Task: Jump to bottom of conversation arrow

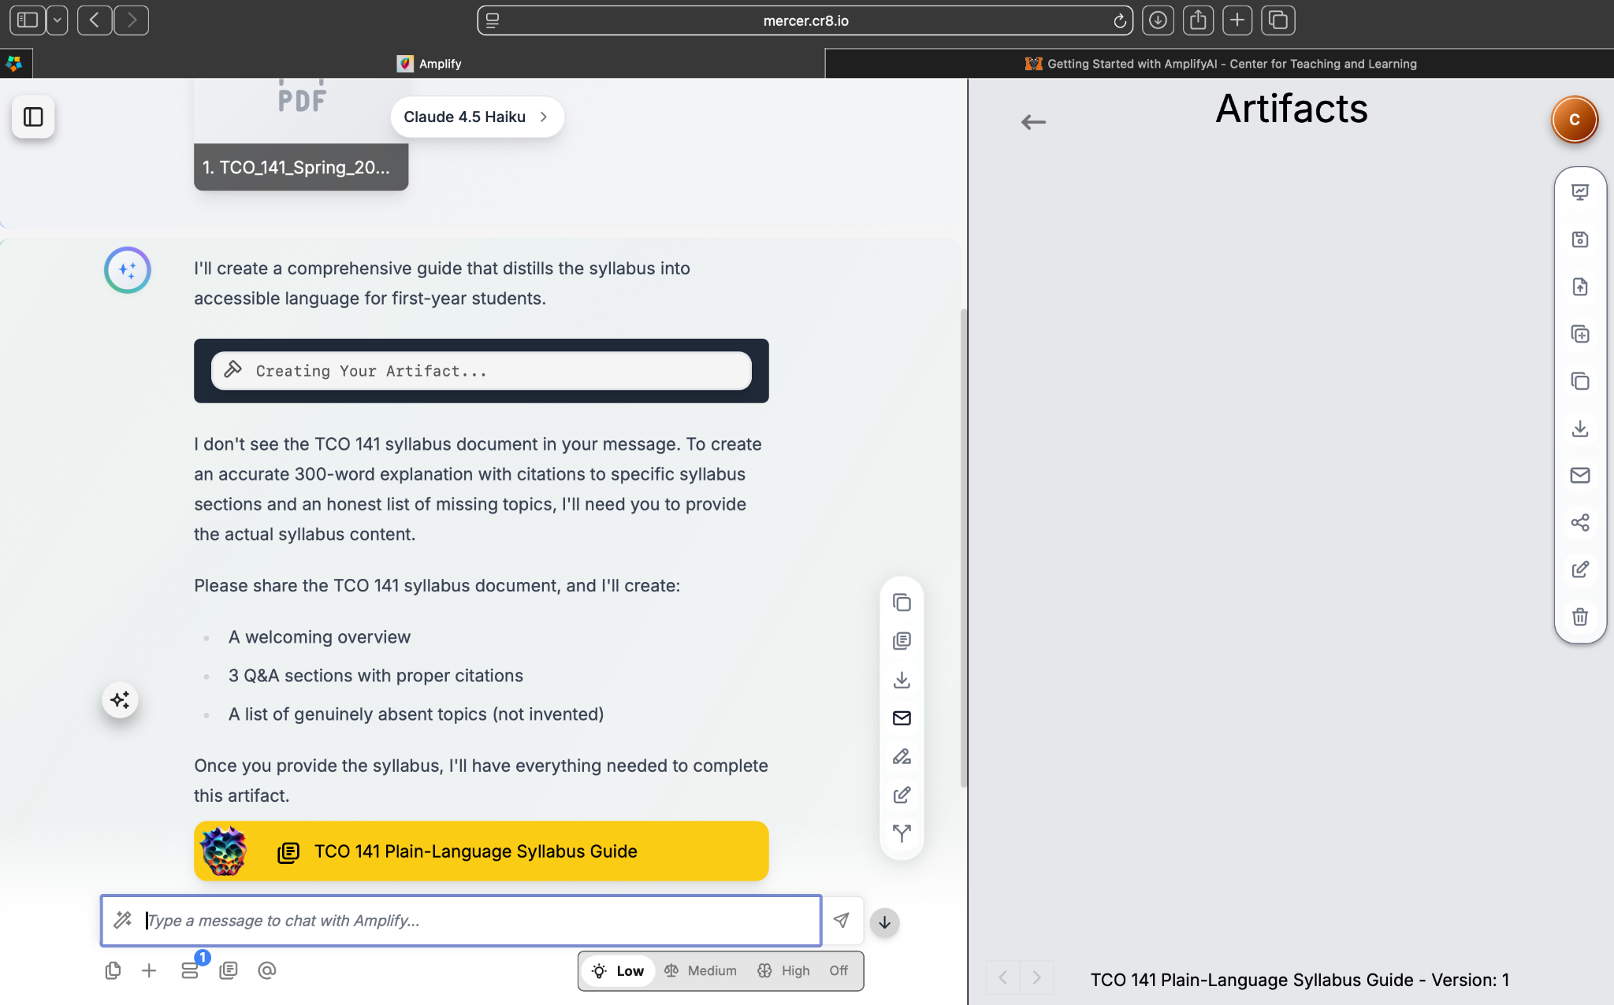Action: [x=884, y=922]
